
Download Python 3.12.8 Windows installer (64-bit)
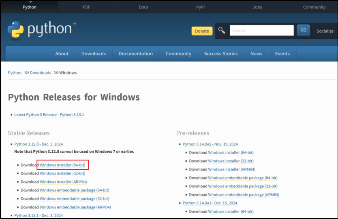(62, 165)
